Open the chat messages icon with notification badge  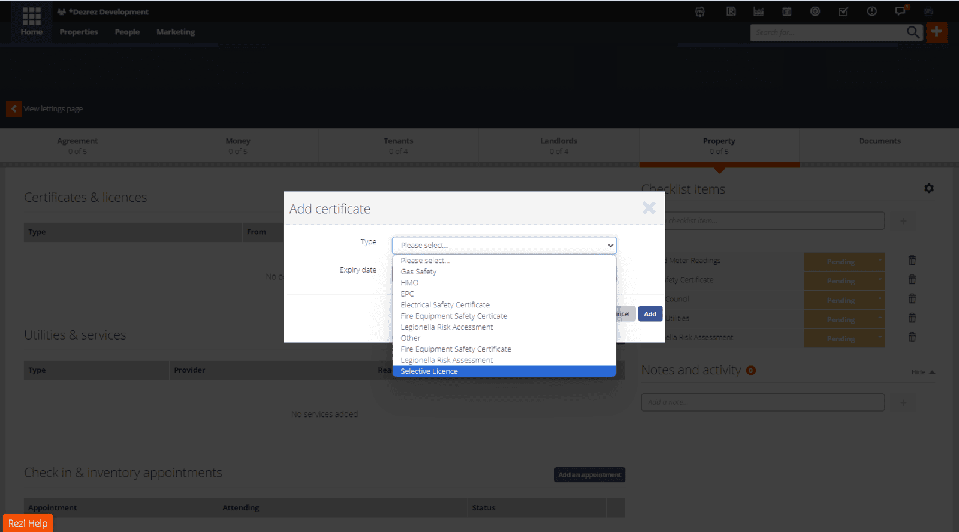pos(901,11)
